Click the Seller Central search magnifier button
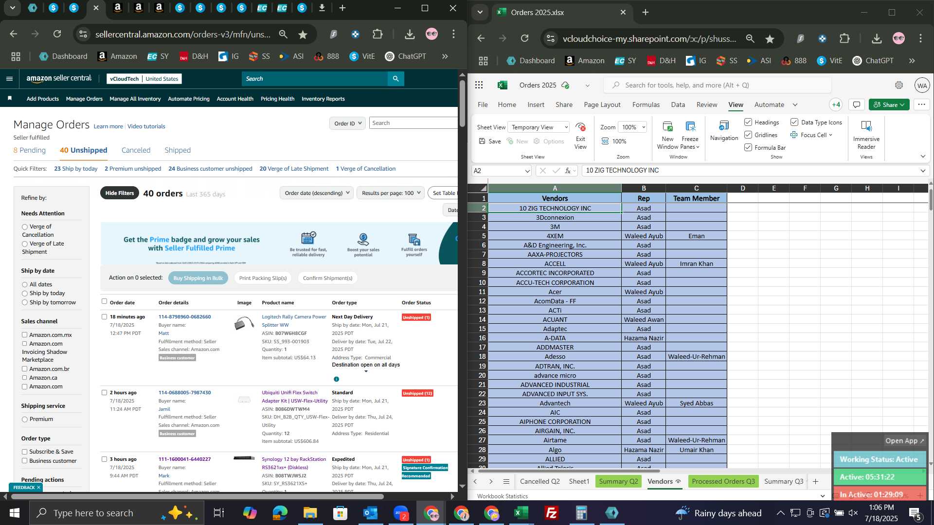This screenshot has height=525, width=934. pyautogui.click(x=395, y=79)
